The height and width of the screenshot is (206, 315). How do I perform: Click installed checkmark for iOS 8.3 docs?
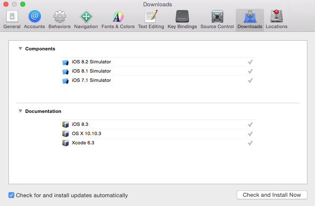coord(250,125)
